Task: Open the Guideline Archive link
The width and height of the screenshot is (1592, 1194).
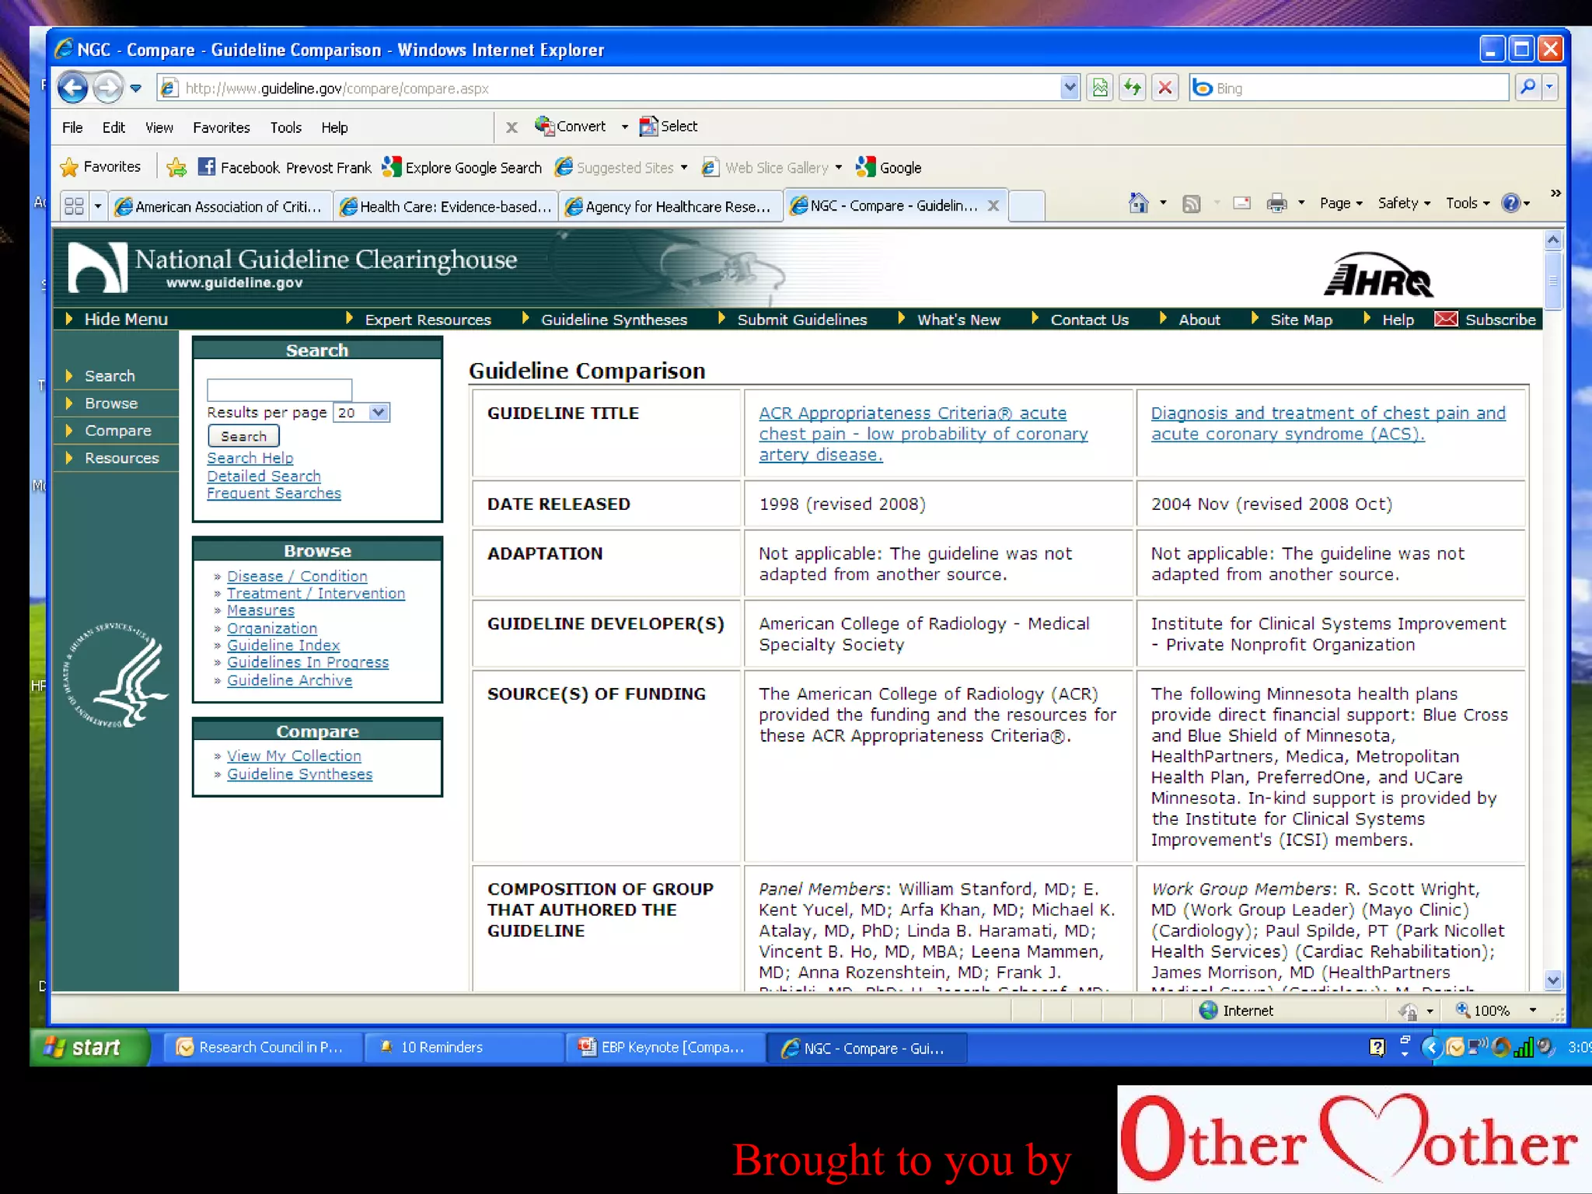Action: pos(289,680)
